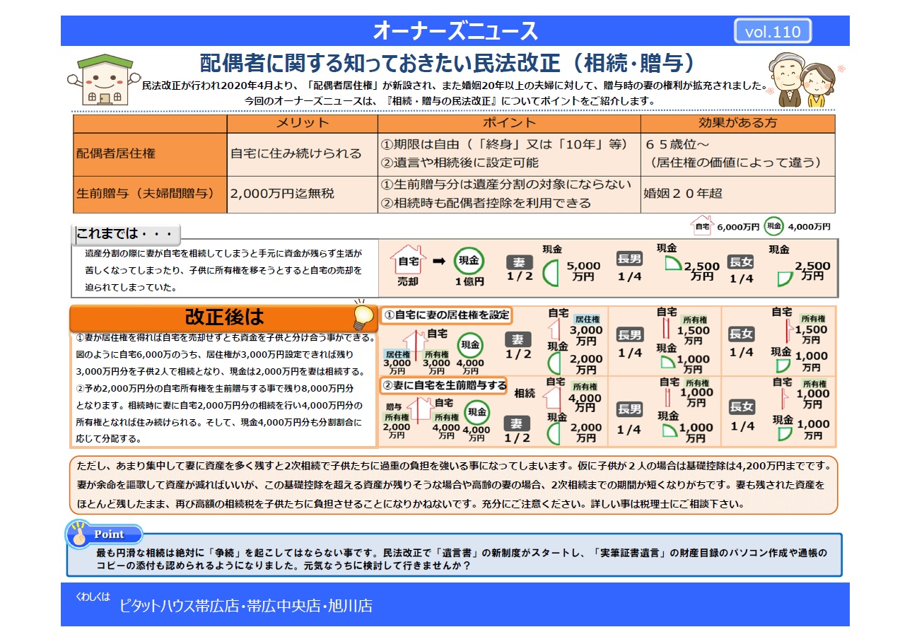Click the footer text ピタットハウス帯広店・帯広中央店・旭川店
The height and width of the screenshot is (644, 912).
245,605
